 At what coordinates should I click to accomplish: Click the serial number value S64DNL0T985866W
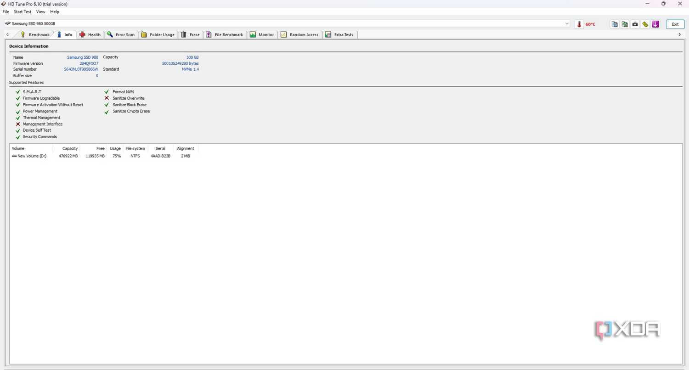click(81, 69)
